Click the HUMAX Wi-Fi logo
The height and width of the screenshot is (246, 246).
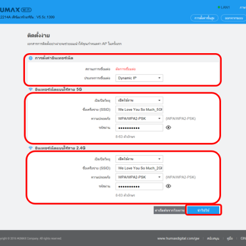coord(15,10)
